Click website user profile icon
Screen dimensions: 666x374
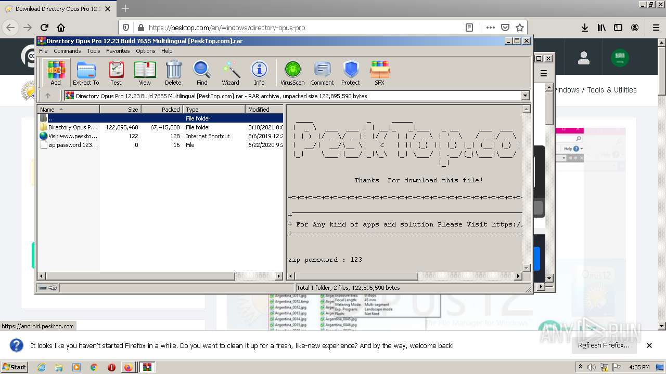click(584, 58)
